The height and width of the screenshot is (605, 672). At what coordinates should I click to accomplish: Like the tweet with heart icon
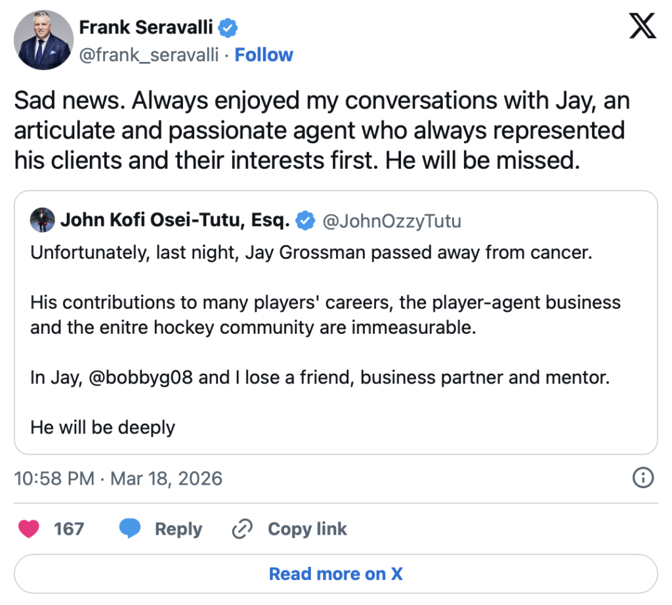click(30, 529)
